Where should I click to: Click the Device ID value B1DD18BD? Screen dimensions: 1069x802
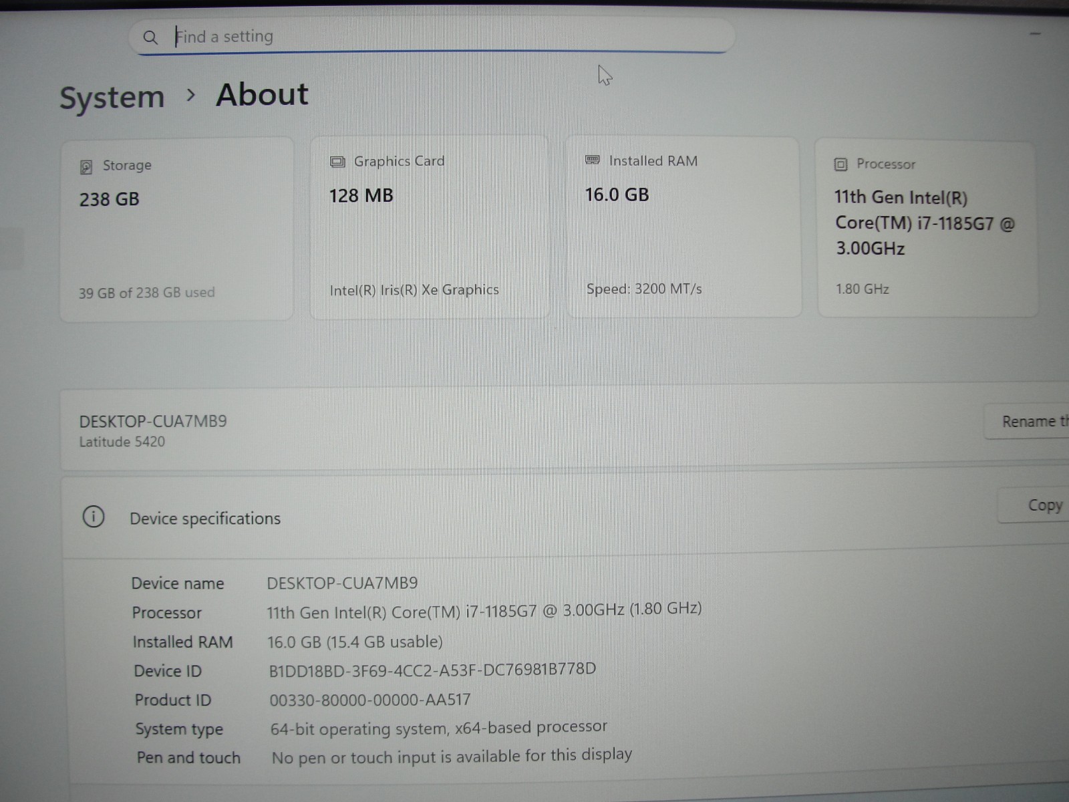(x=432, y=670)
